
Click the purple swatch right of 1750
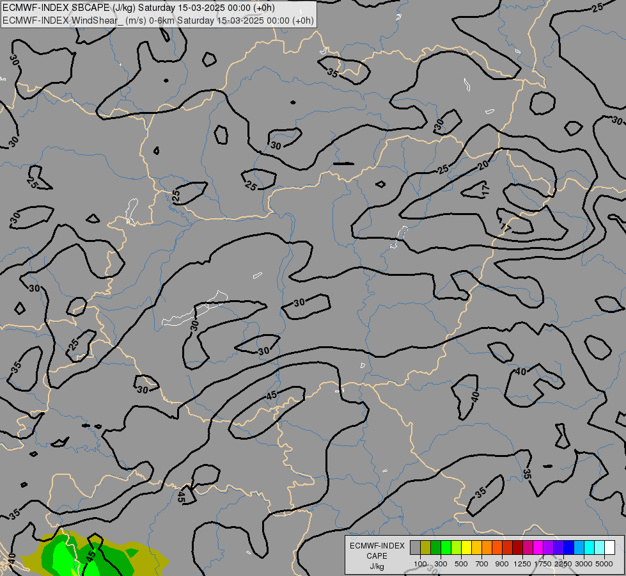tap(549, 548)
